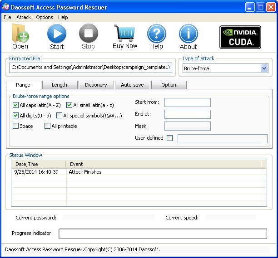
Task: Click the Start from input field
Action: click(x=188, y=102)
